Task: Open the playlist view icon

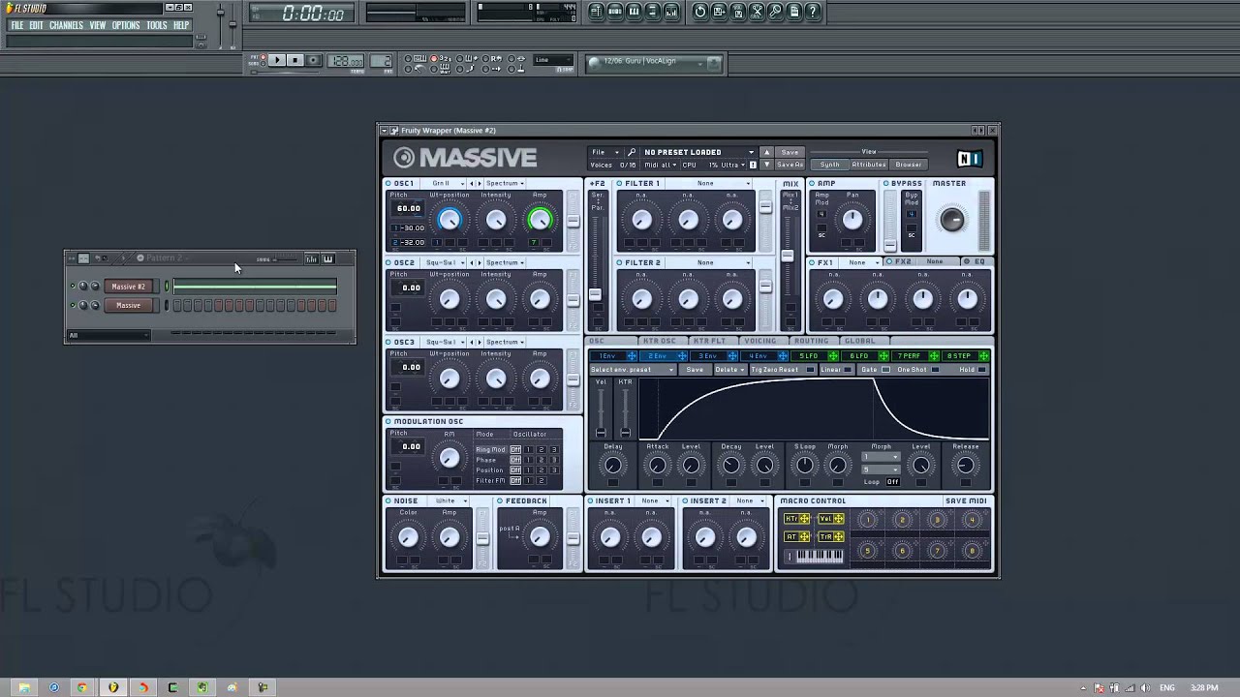Action: tap(596, 12)
